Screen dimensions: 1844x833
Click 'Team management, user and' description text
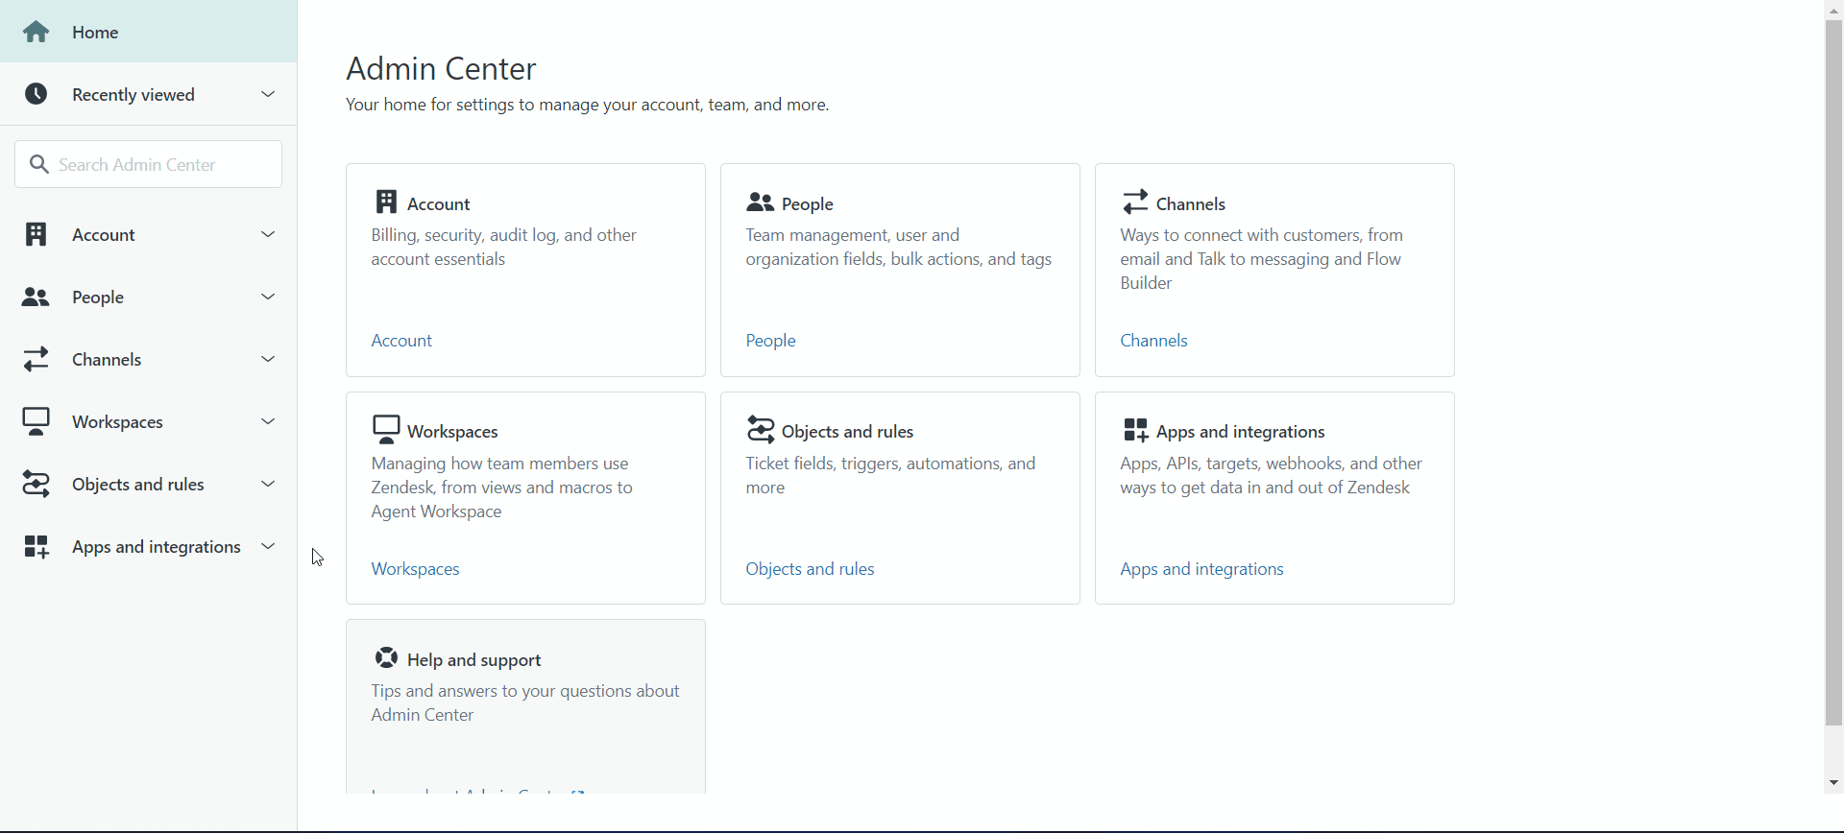tap(899, 248)
